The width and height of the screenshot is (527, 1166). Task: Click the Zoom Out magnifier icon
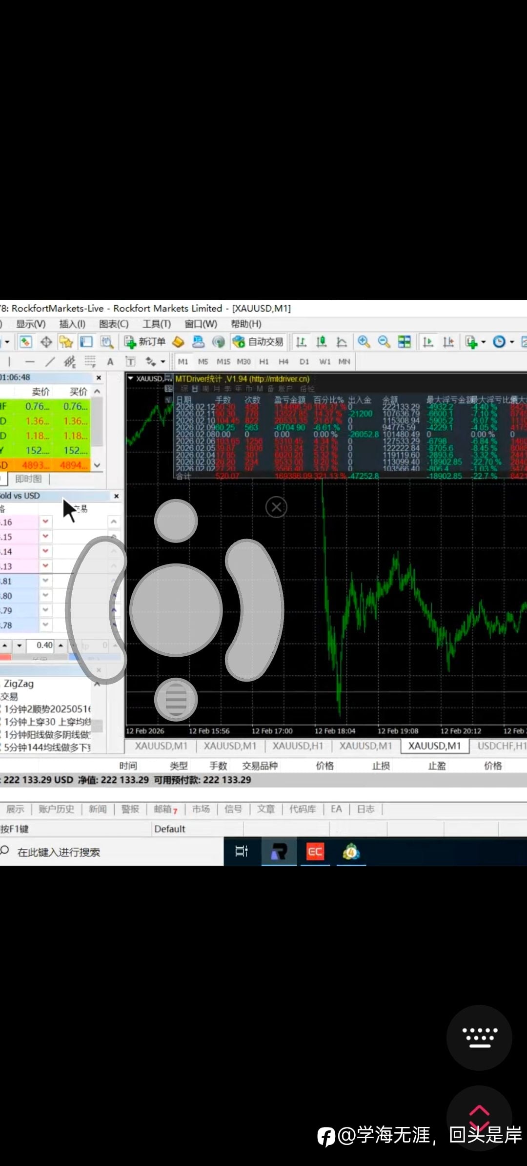pyautogui.click(x=384, y=342)
